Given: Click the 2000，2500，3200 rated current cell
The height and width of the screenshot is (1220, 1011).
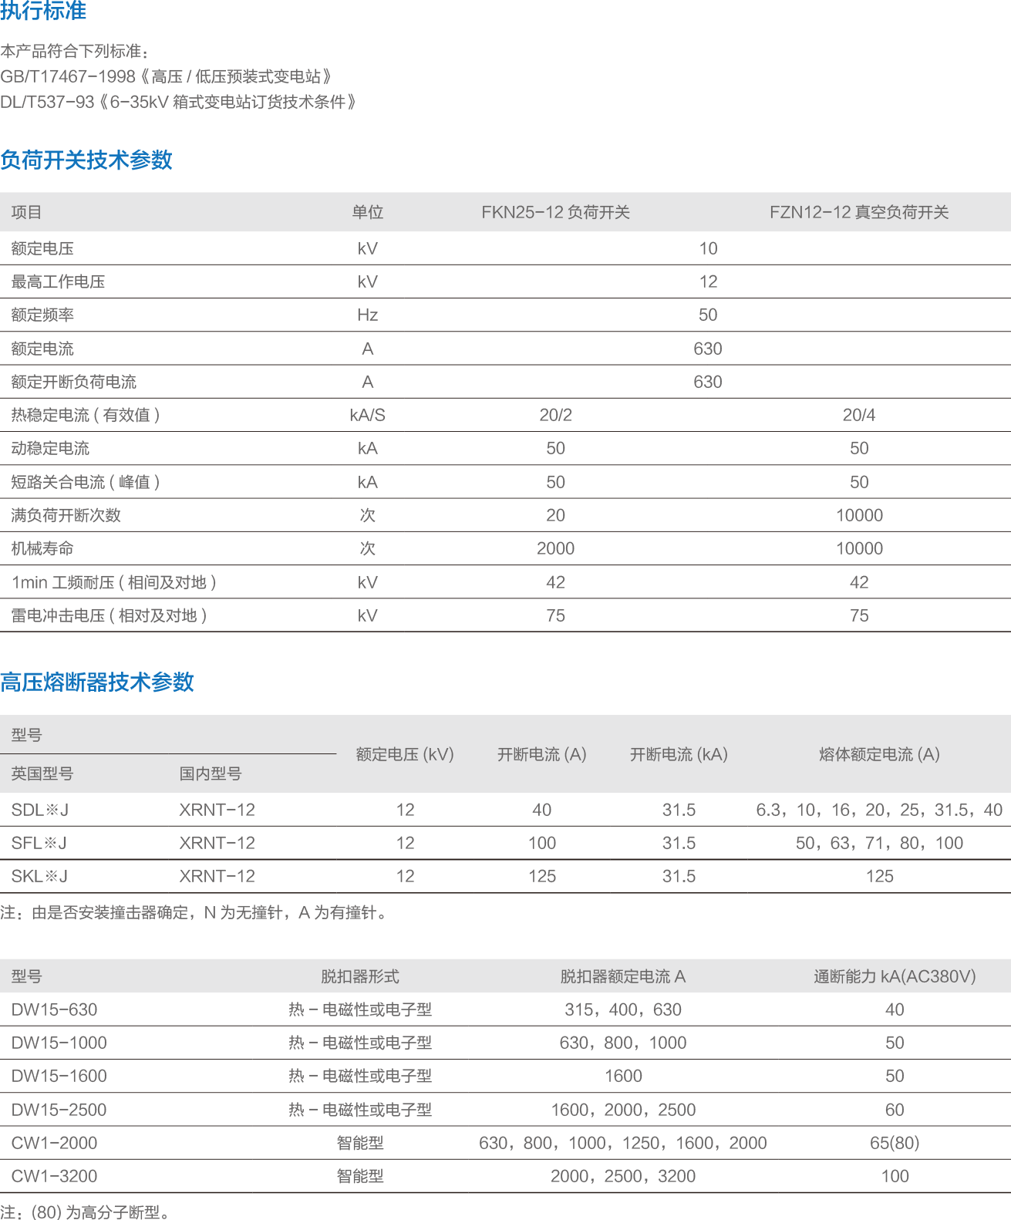Looking at the screenshot, I should [x=623, y=1176].
